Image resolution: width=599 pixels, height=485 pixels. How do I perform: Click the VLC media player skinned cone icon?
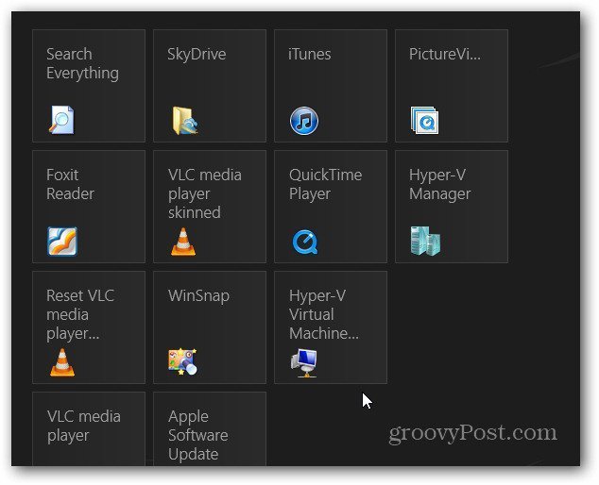[x=183, y=242]
